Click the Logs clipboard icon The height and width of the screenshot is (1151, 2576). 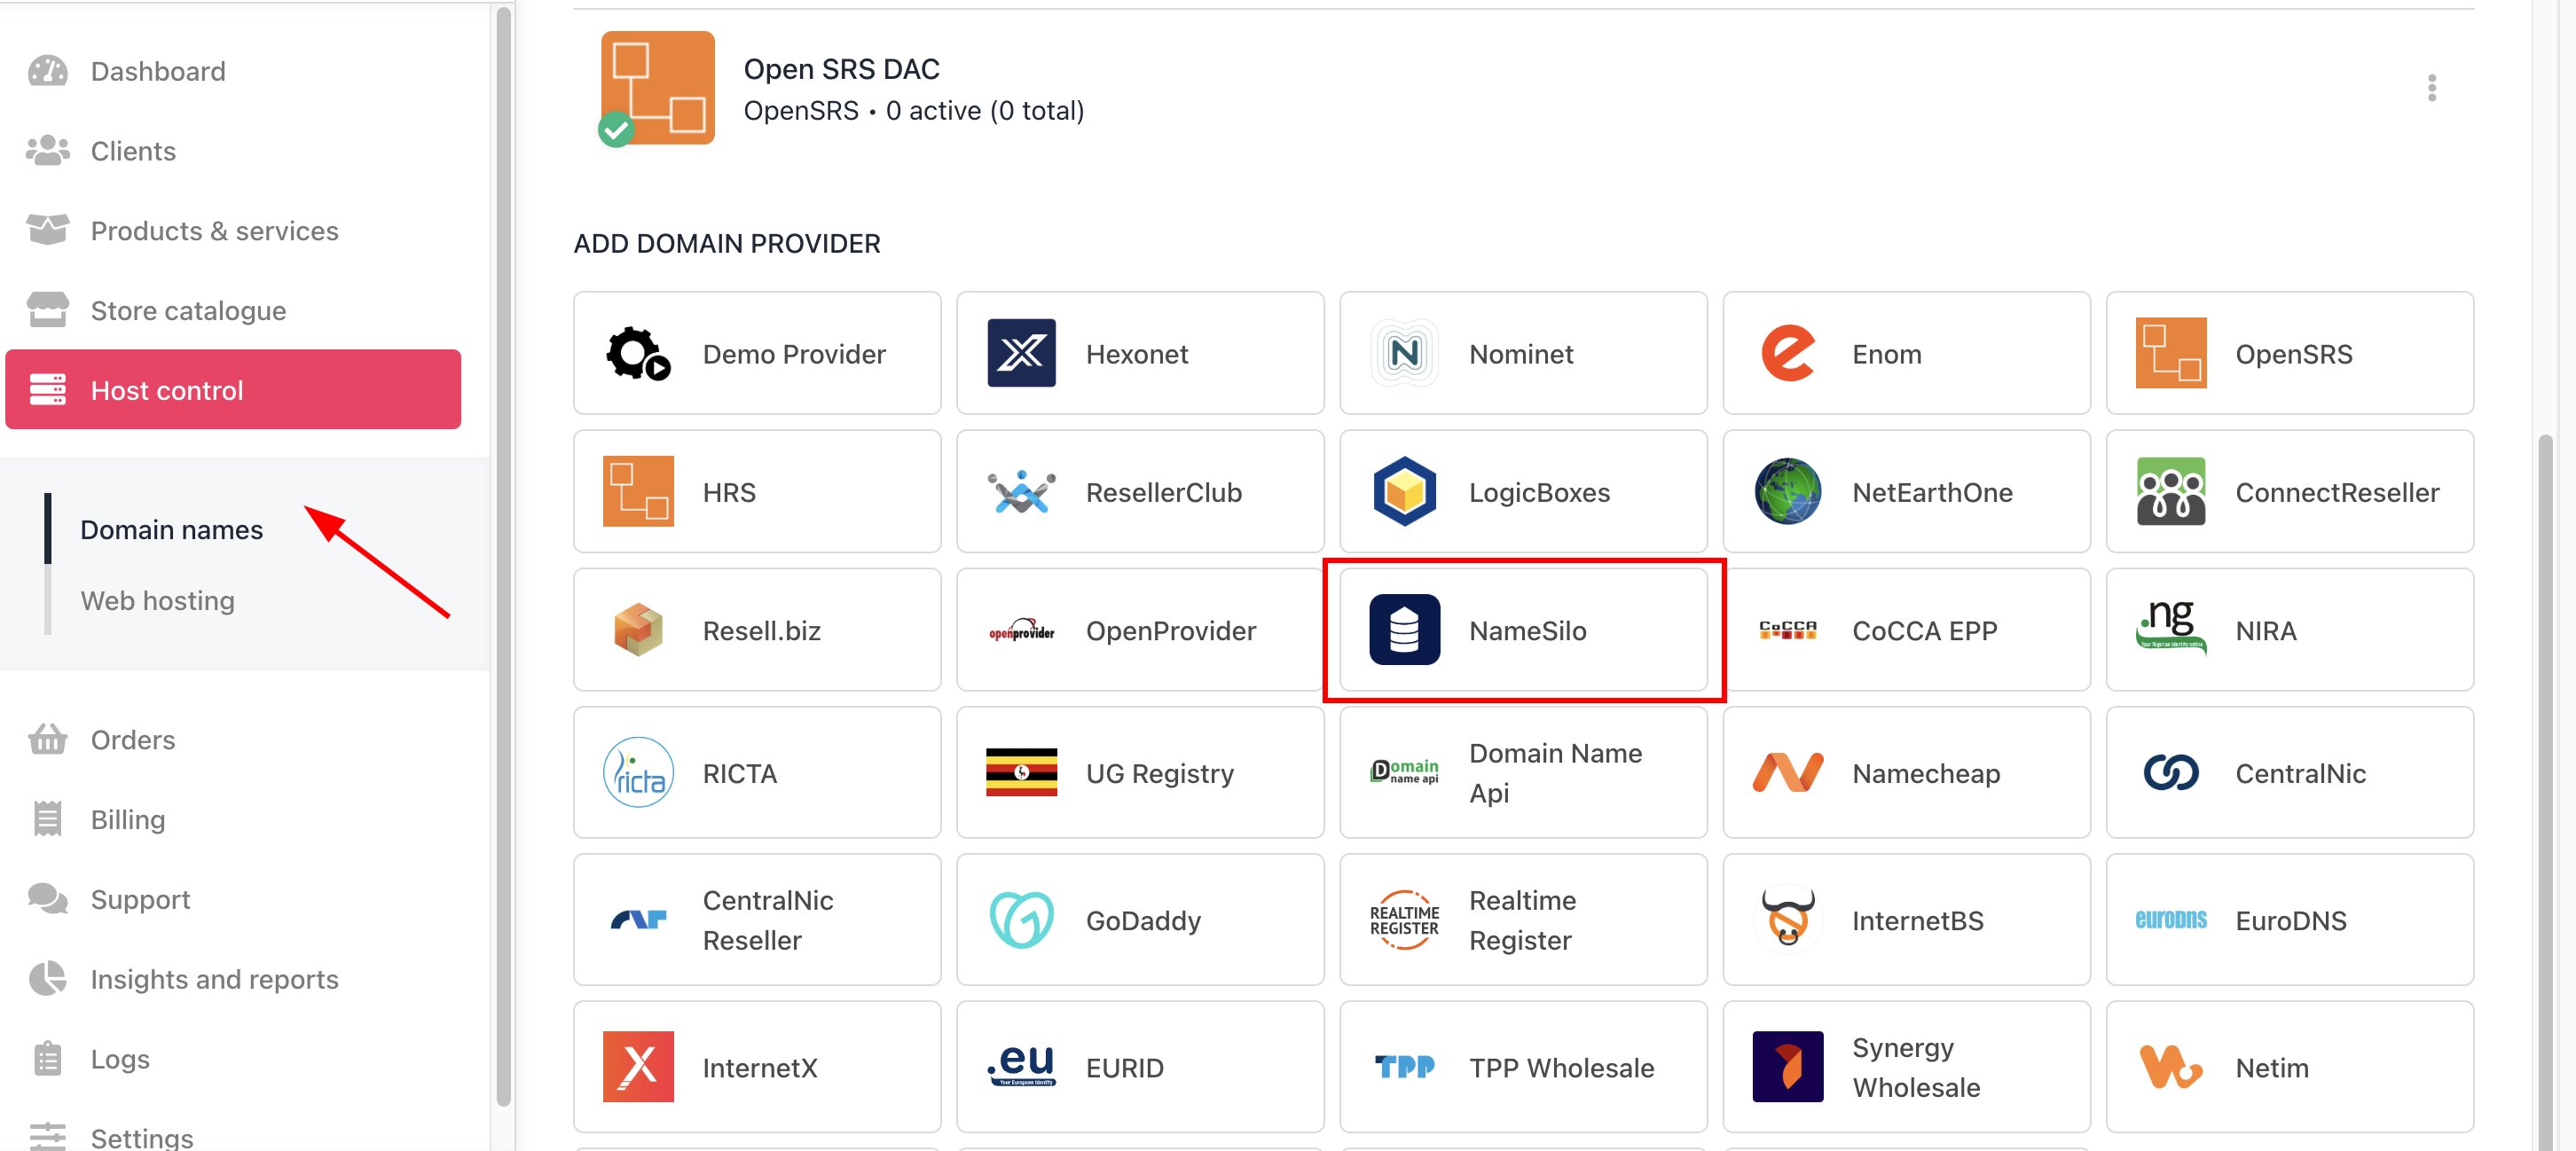pos(47,1060)
